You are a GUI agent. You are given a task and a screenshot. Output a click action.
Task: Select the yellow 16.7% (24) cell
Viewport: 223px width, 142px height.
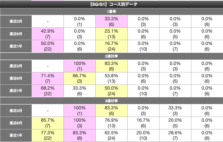111,46
